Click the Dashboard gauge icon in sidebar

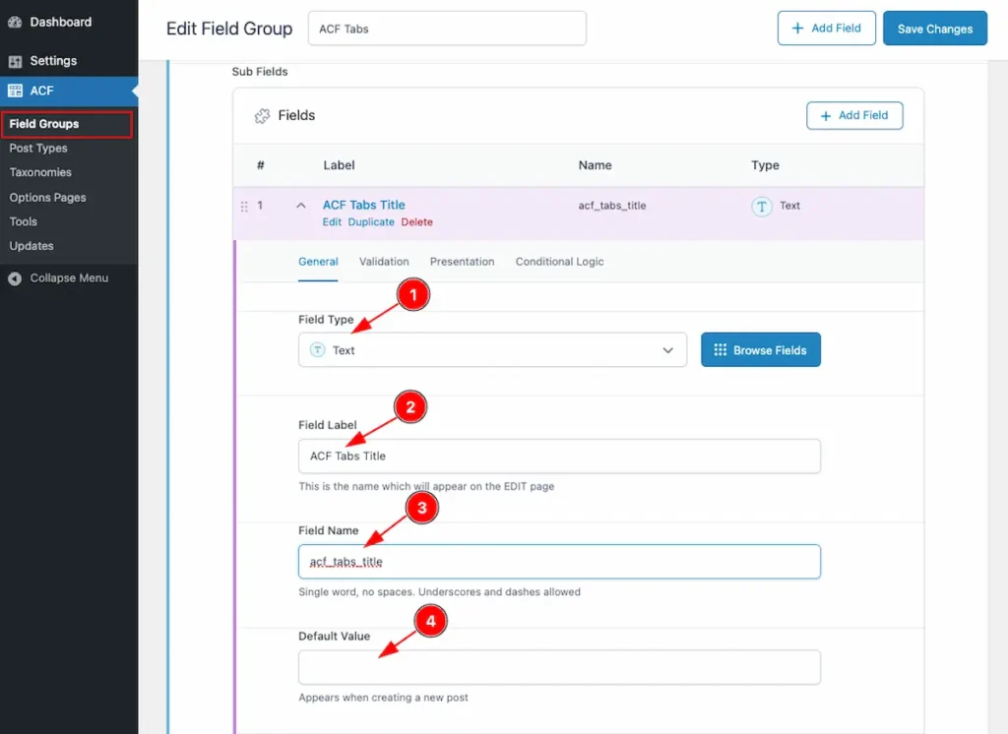coord(15,22)
